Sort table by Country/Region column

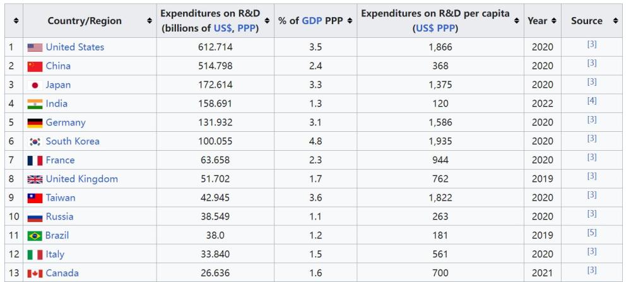click(150, 21)
